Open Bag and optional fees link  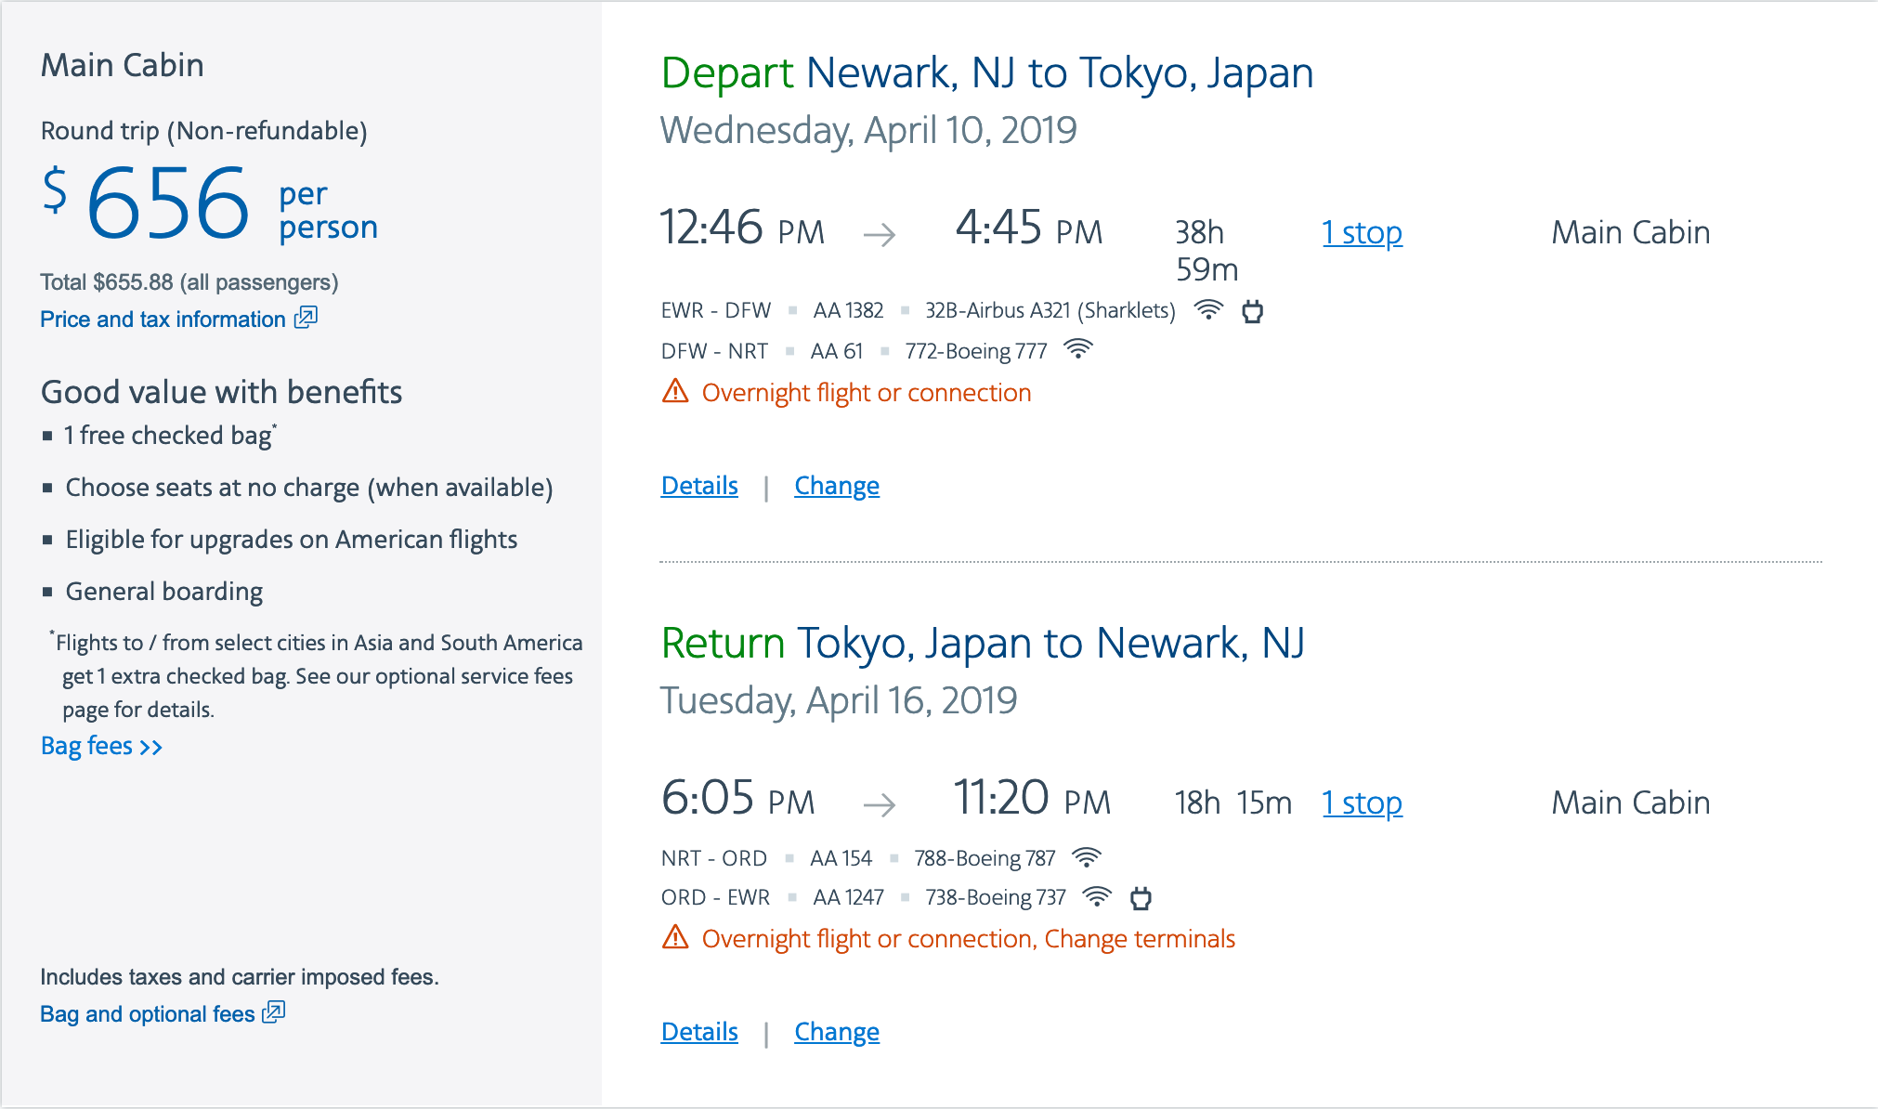[147, 1014]
